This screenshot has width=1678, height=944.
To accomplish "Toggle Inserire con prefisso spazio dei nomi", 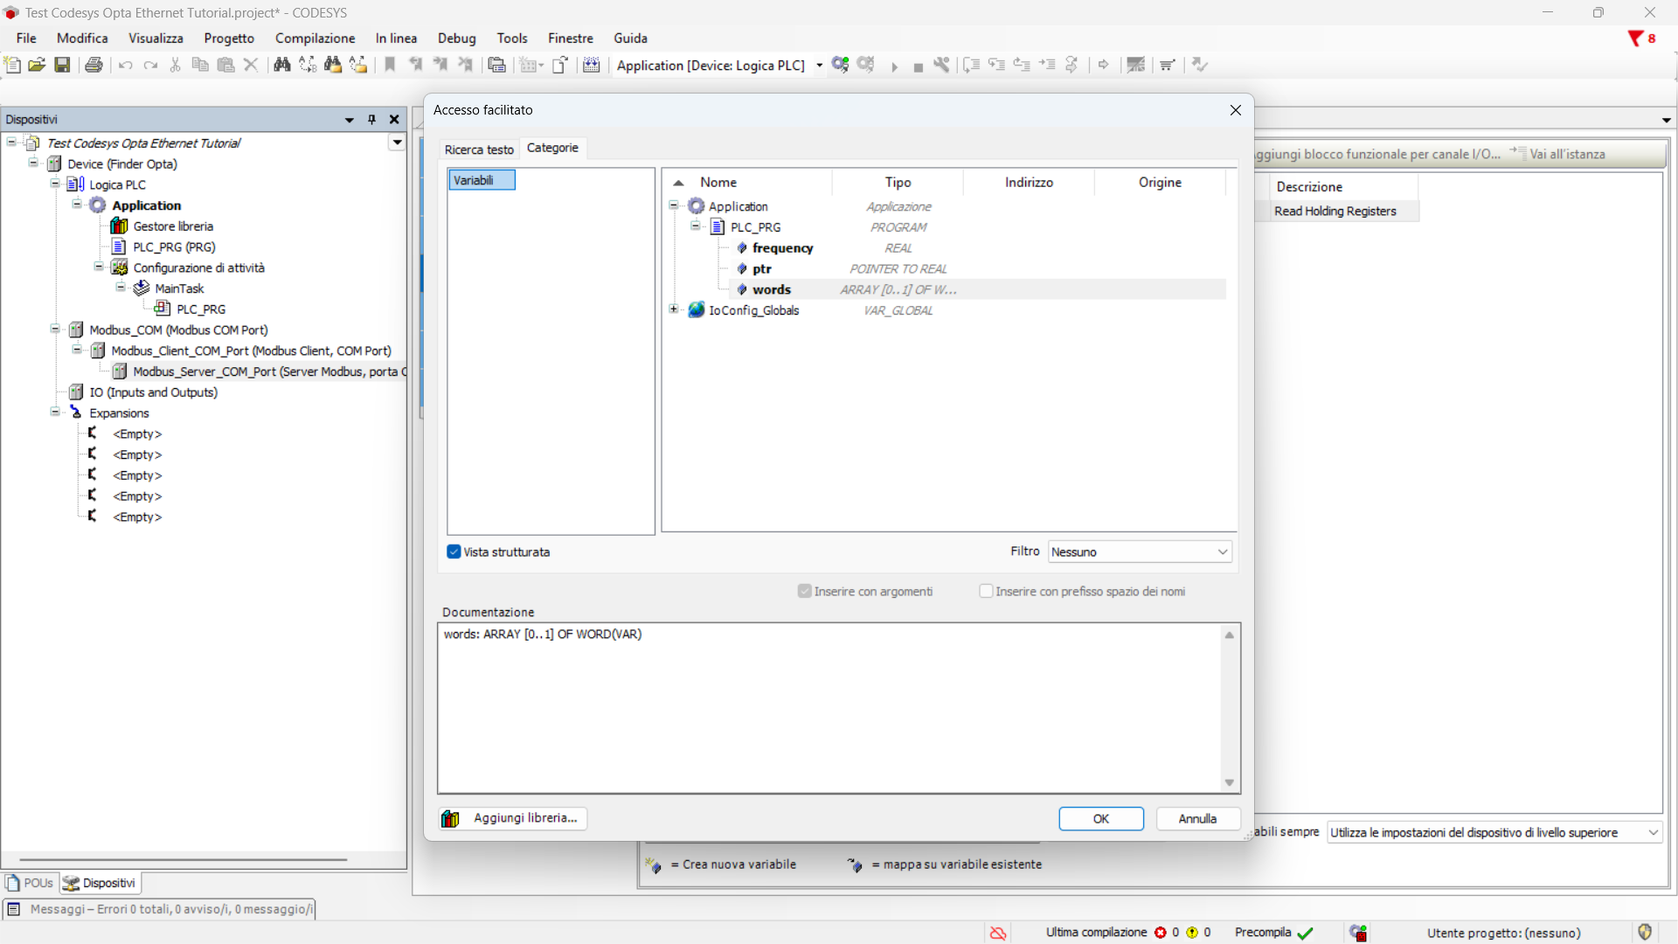I will tap(986, 592).
